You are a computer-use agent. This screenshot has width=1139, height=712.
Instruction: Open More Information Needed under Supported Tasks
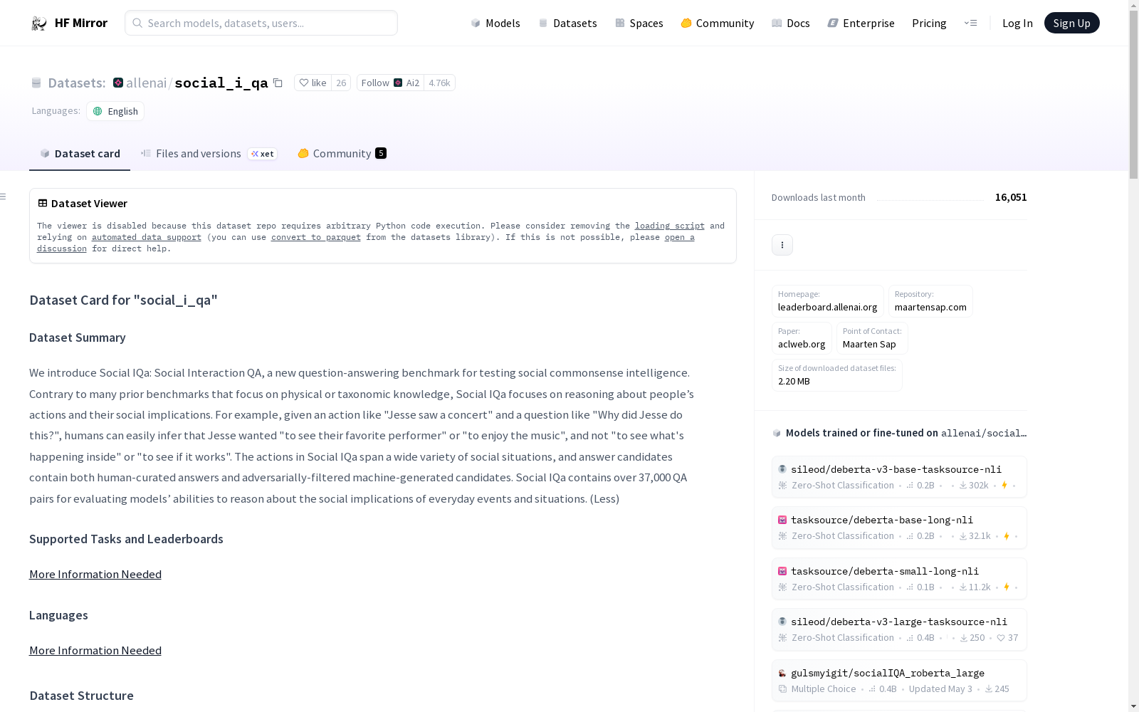point(95,574)
